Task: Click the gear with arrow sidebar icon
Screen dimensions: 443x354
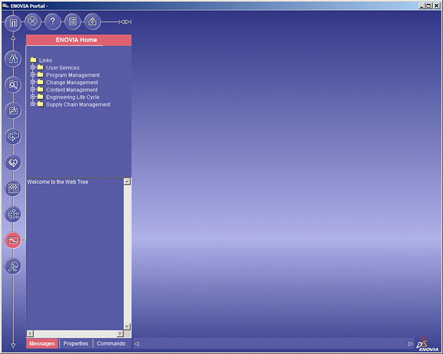Action: (13, 162)
